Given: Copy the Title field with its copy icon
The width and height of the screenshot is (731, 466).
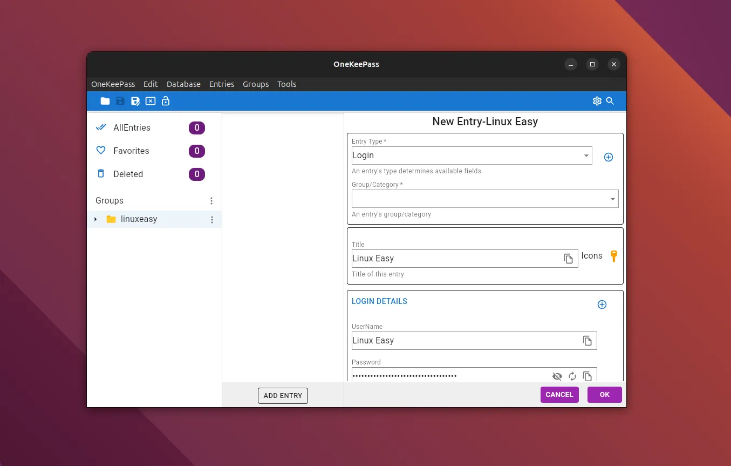Looking at the screenshot, I should click(x=568, y=259).
